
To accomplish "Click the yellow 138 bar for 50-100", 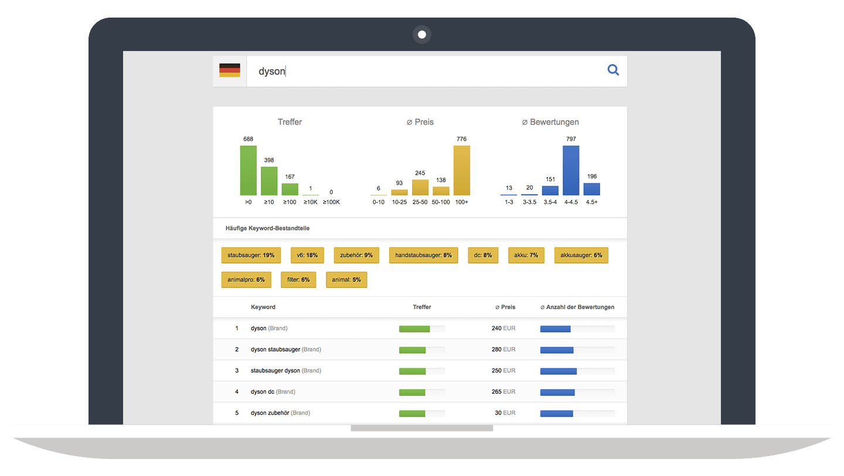I will 441,191.
